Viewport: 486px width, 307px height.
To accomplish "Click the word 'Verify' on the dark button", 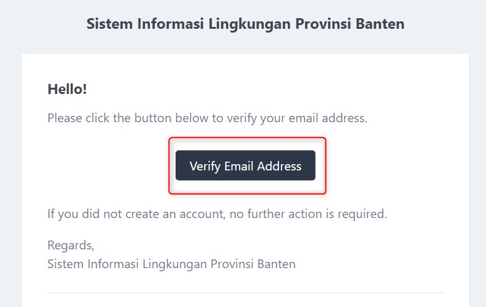I will coord(206,166).
